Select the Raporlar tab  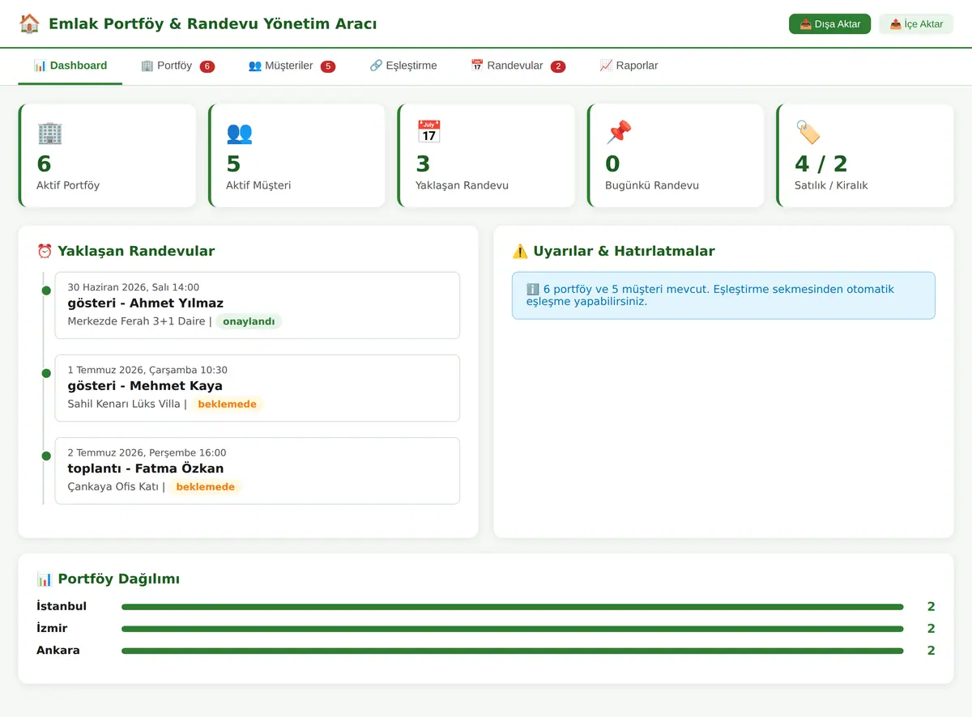point(629,66)
